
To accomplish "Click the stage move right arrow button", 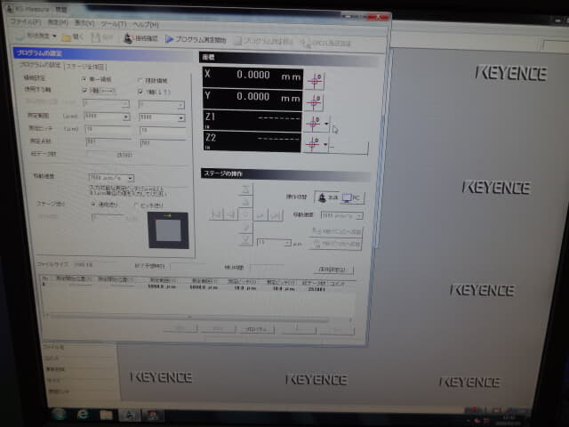I will pos(260,215).
